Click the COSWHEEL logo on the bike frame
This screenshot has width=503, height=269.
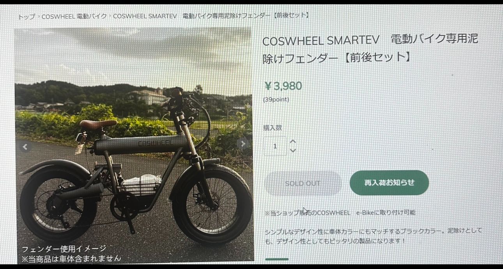click(x=156, y=143)
